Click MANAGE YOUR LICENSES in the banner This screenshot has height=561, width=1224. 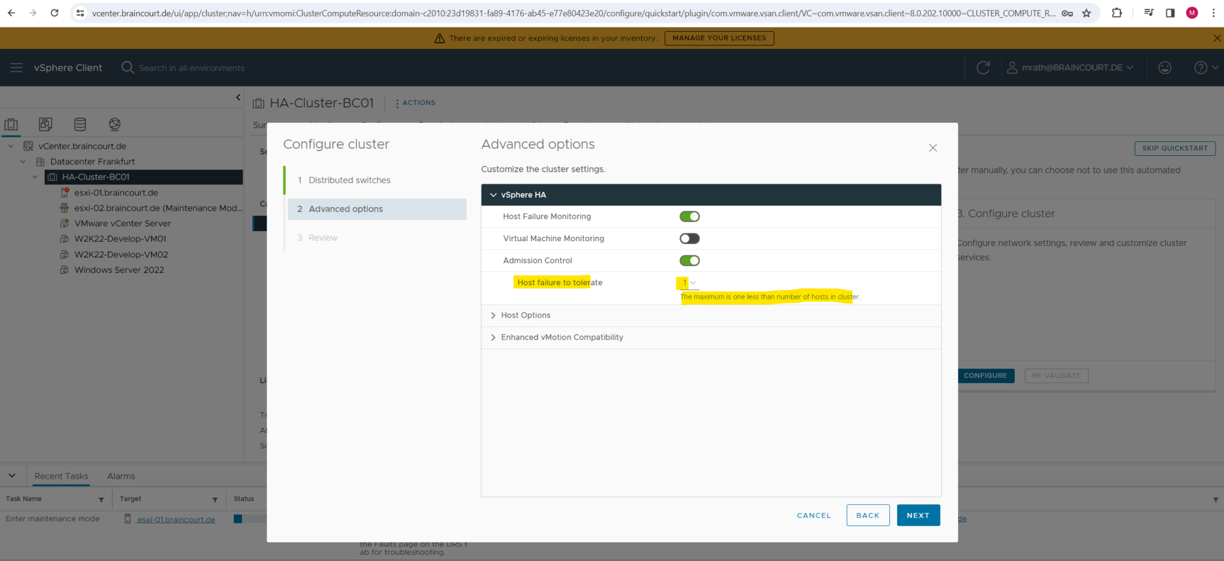coord(719,38)
